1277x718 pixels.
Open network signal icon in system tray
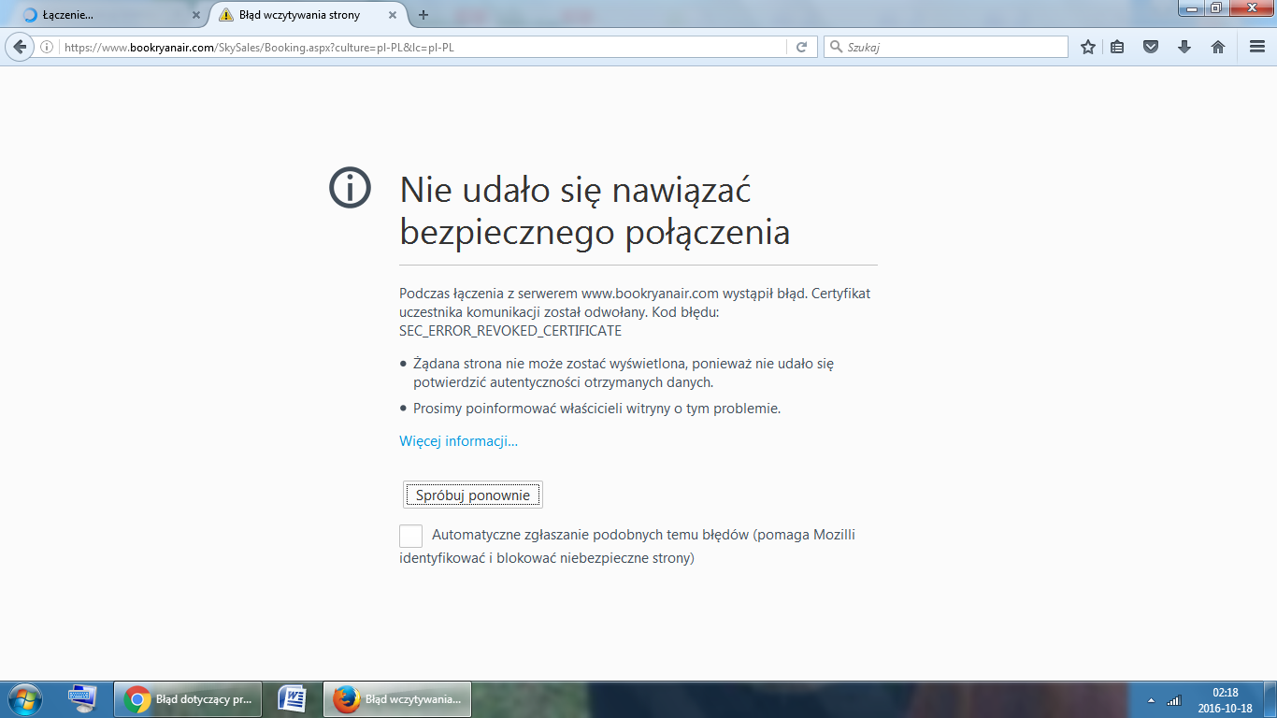(x=1174, y=700)
